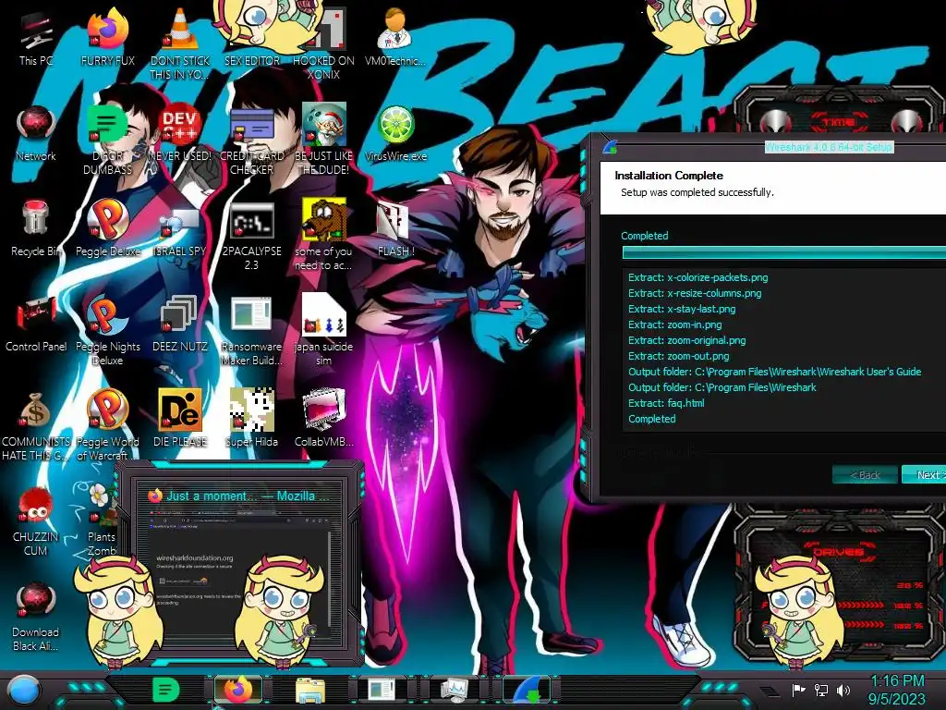This screenshot has width=946, height=710.
Task: Click the Start orb on taskbar
Action: (x=25, y=691)
